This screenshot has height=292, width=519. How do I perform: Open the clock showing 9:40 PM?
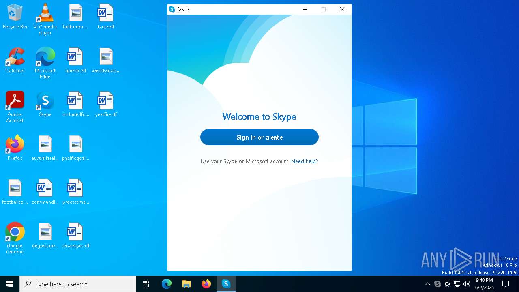tap(485, 284)
